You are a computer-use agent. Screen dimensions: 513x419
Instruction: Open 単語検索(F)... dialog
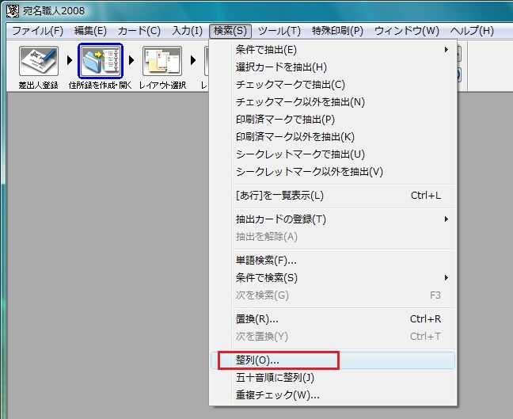(x=332, y=261)
